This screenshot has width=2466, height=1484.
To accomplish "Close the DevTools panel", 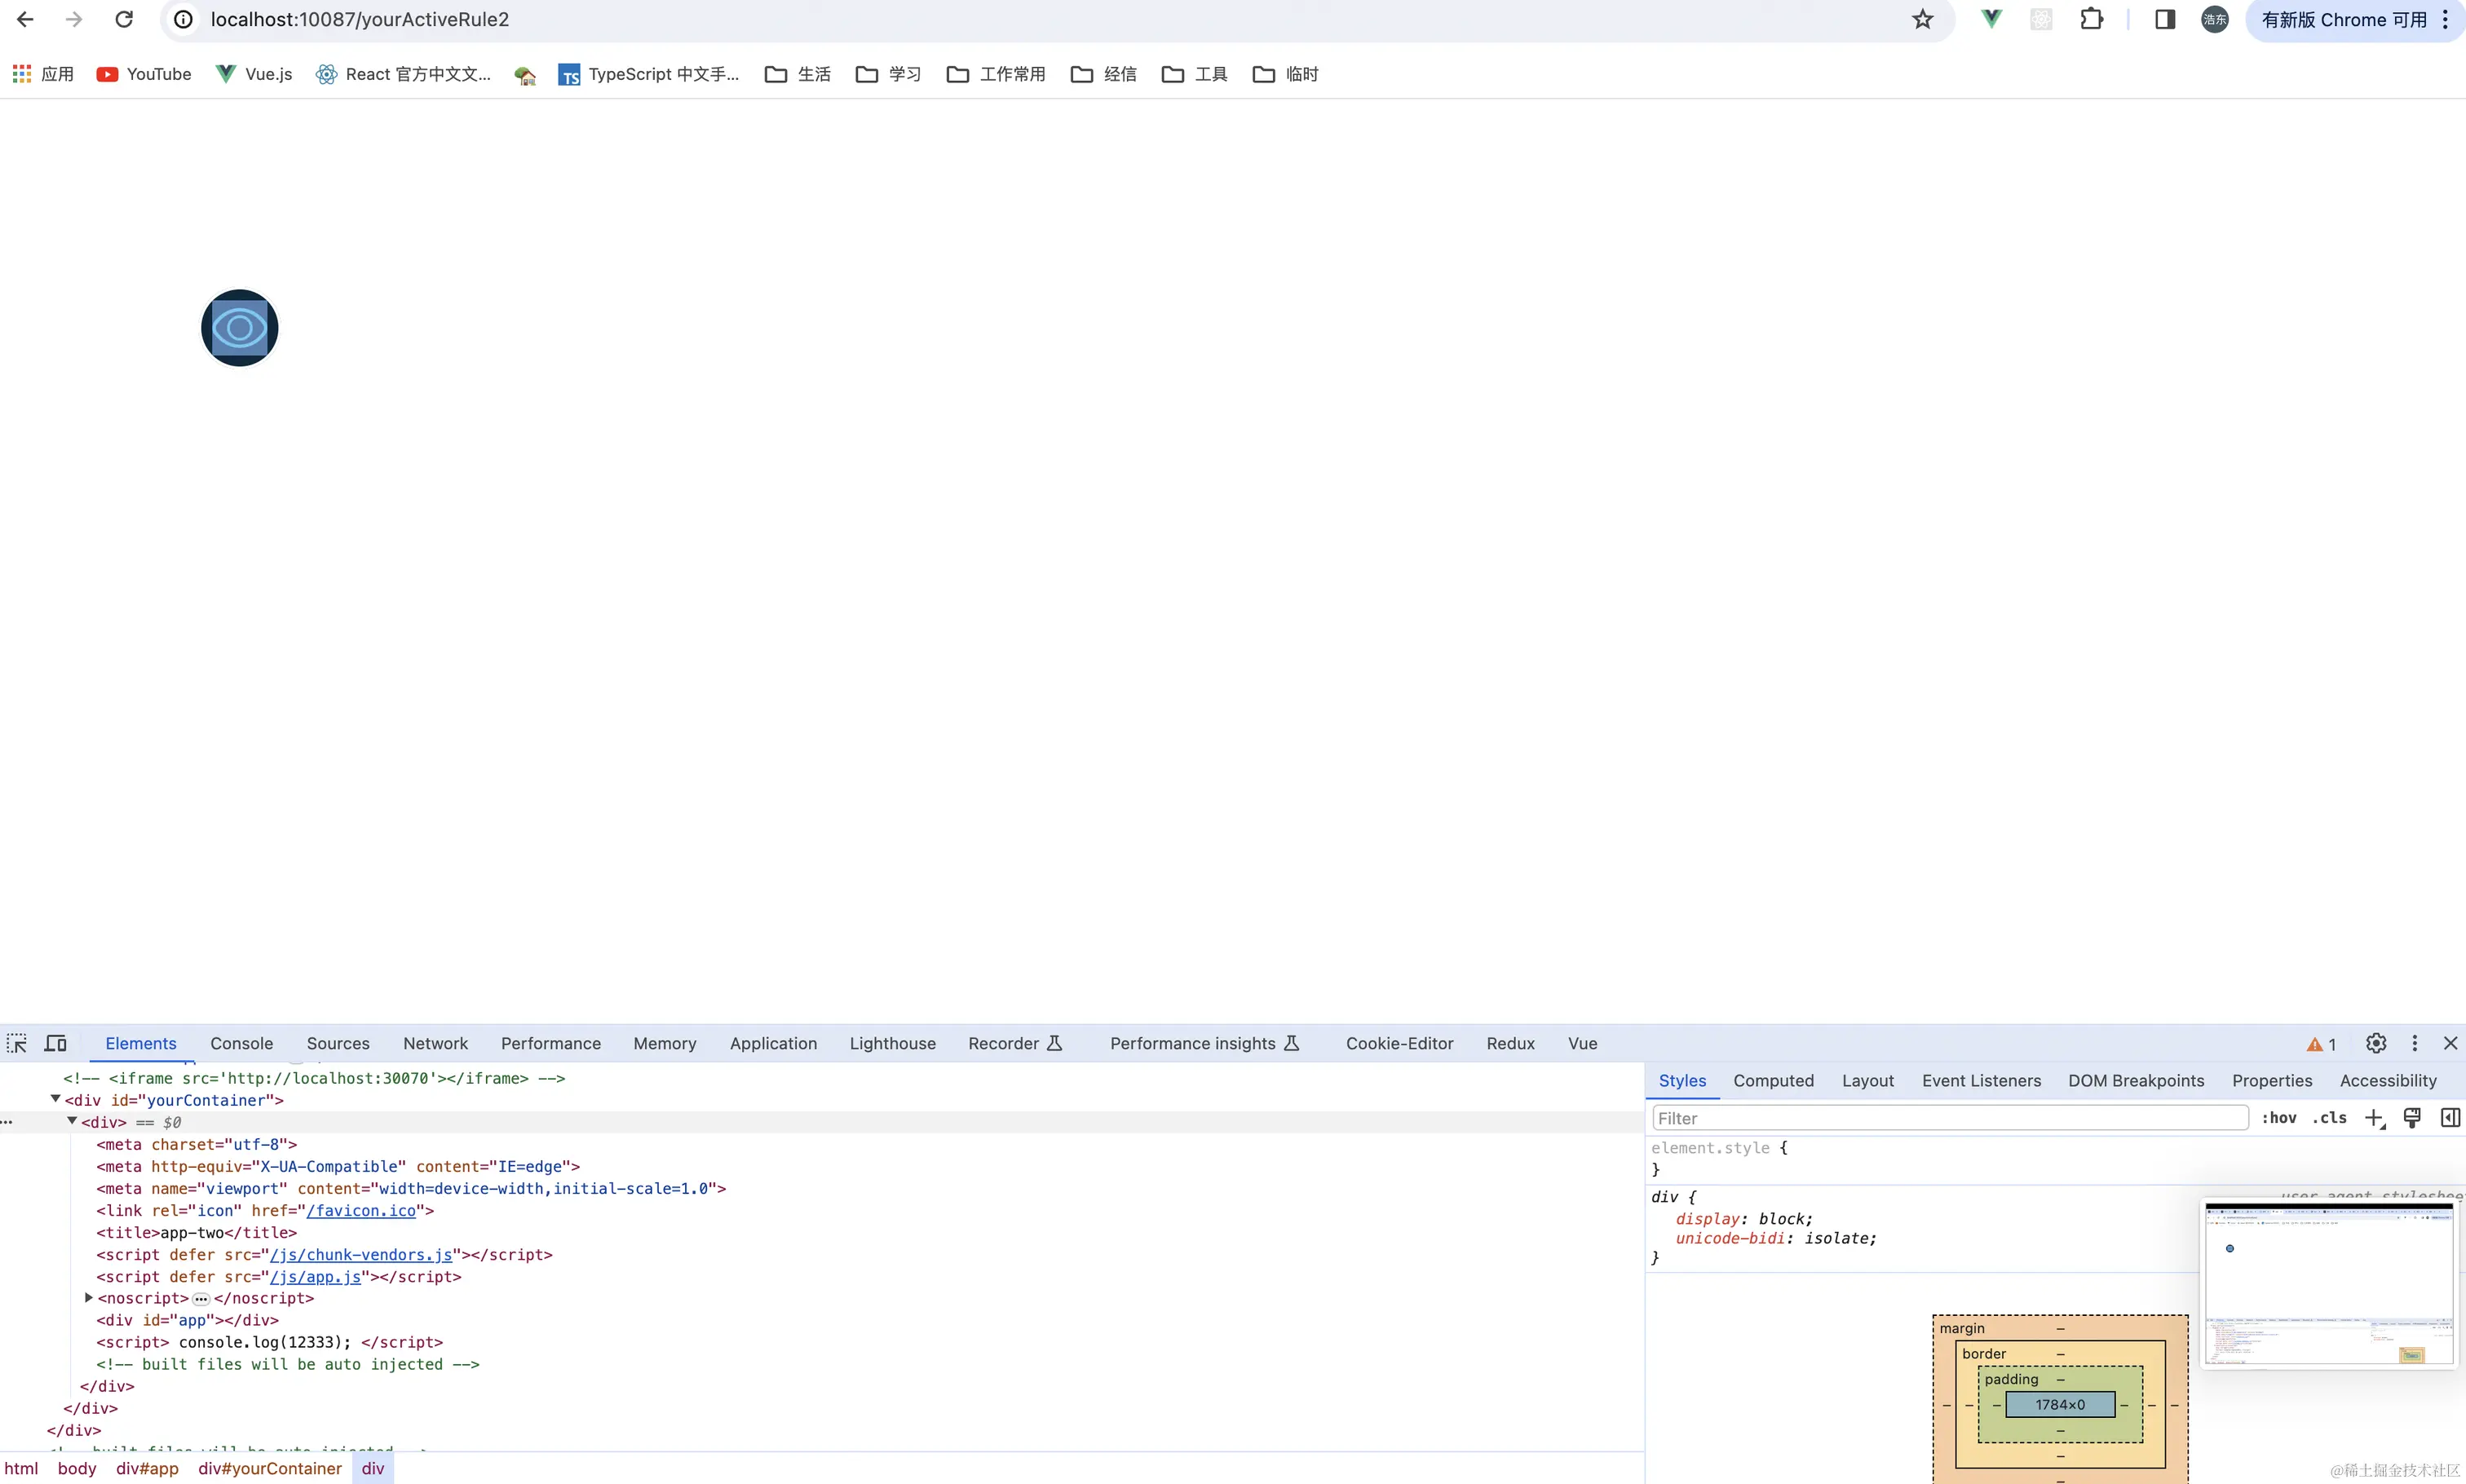I will coord(2450,1044).
